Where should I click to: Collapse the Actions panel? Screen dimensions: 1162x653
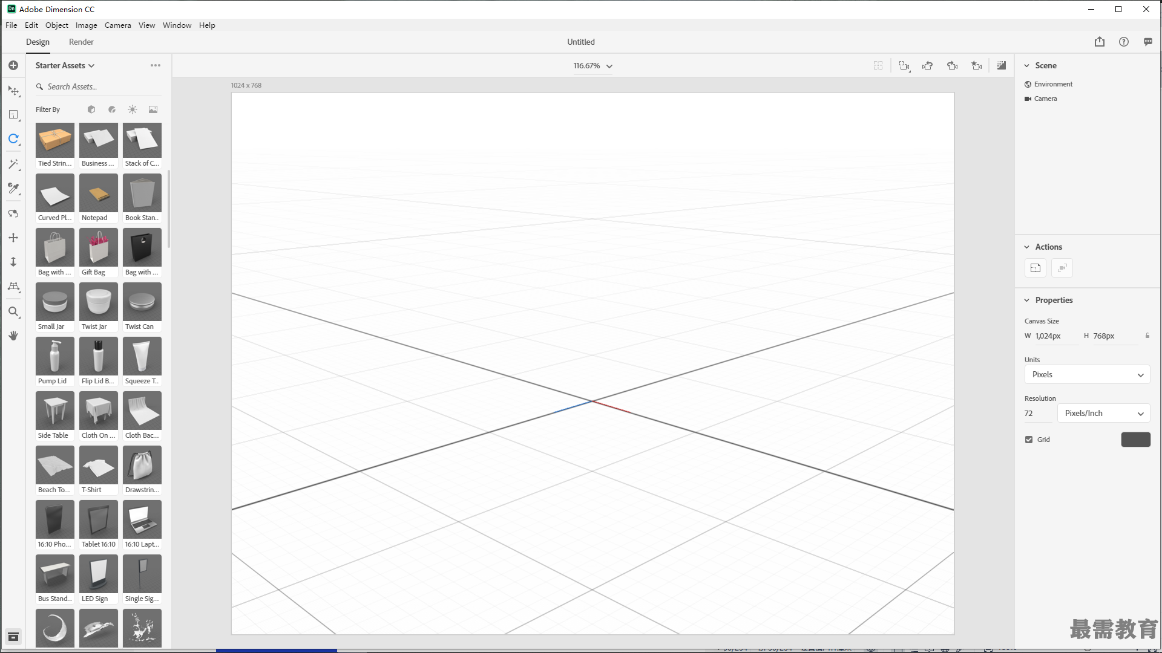1027,247
